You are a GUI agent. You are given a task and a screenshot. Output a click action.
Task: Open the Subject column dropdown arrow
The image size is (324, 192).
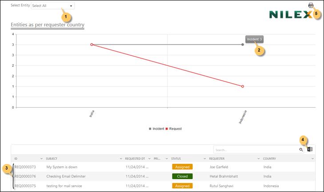[x=120, y=159]
